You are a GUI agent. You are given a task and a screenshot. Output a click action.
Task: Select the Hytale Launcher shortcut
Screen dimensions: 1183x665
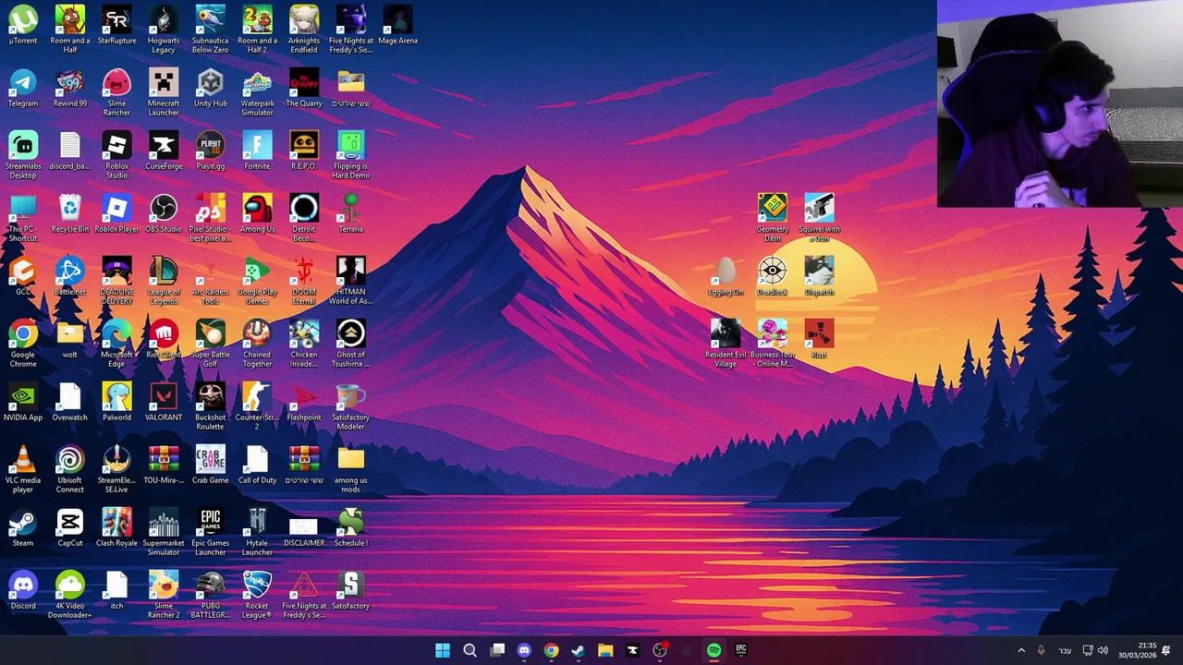pyautogui.click(x=257, y=532)
